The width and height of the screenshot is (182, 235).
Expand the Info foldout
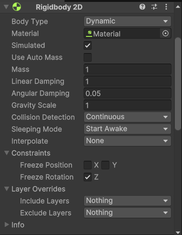pyautogui.click(x=7, y=224)
